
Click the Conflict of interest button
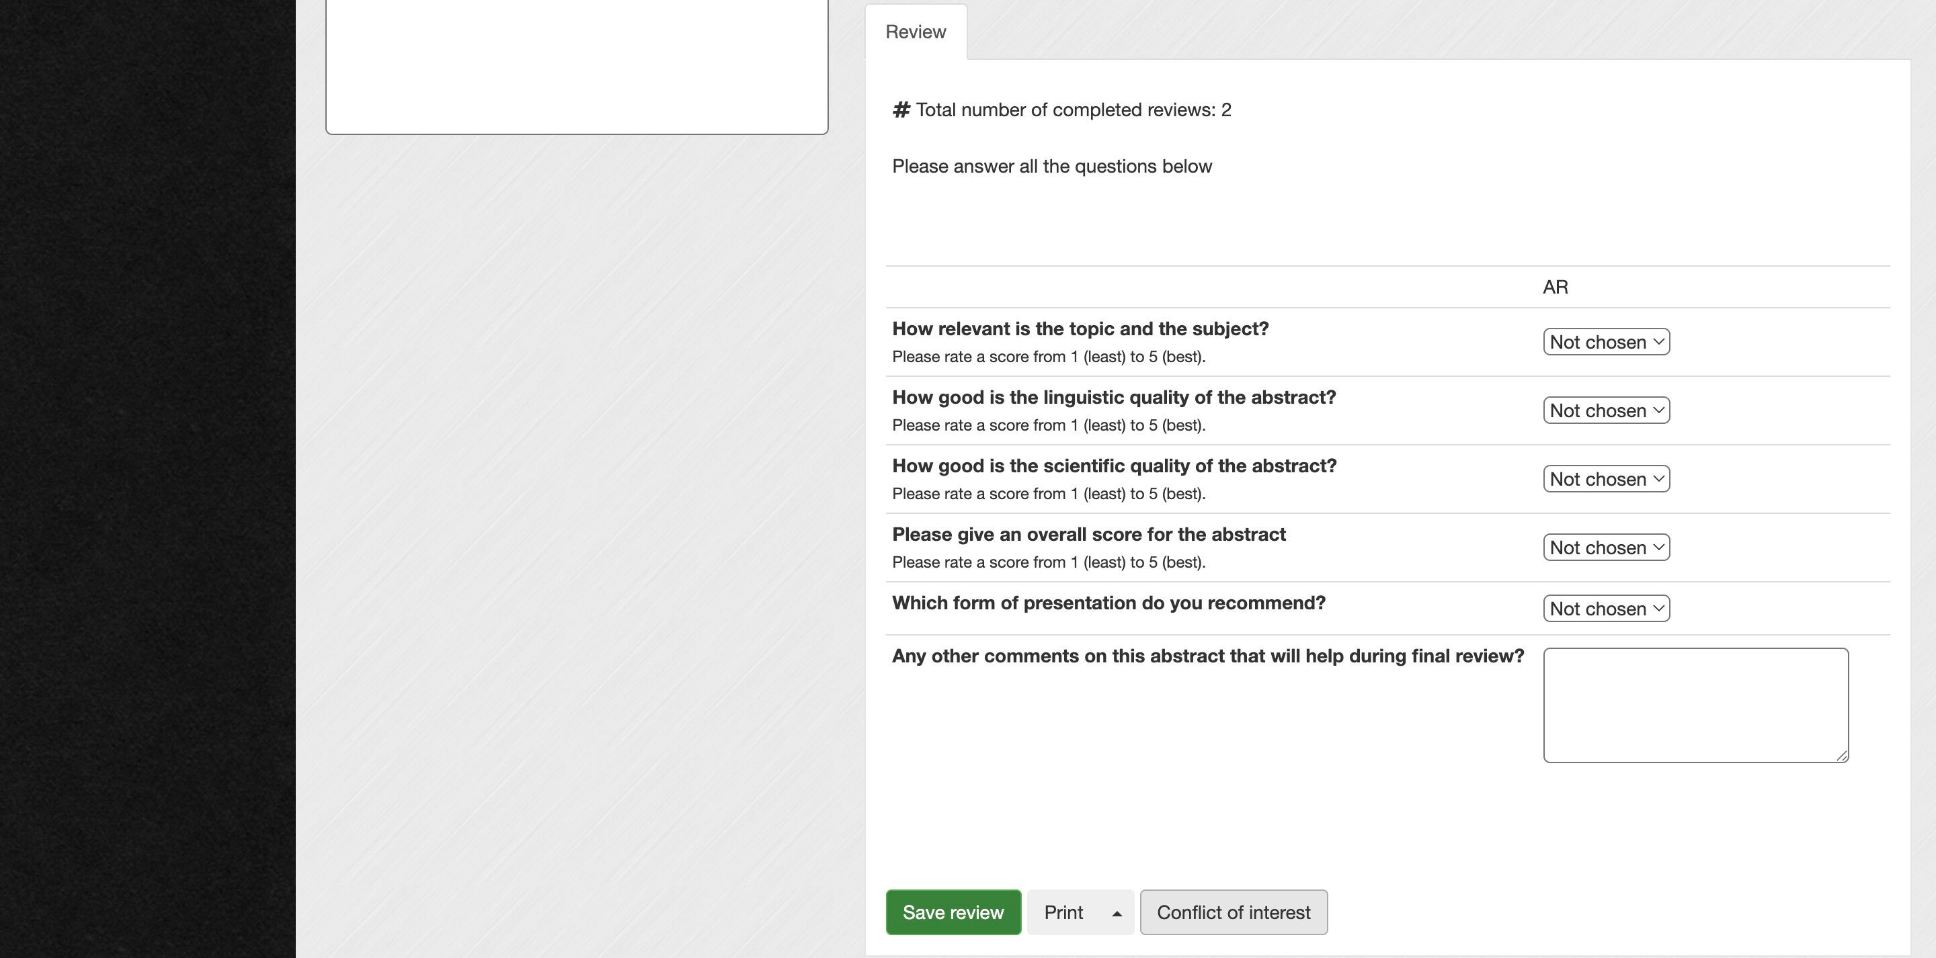(x=1234, y=912)
